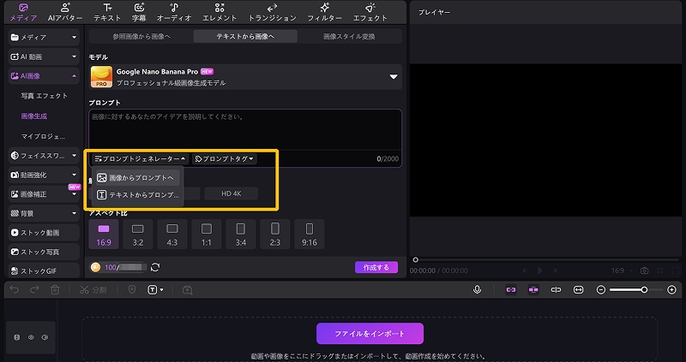This screenshot has width=686, height=362.
Task: Open ストックGIF in the sidebar
Action: (x=44, y=271)
